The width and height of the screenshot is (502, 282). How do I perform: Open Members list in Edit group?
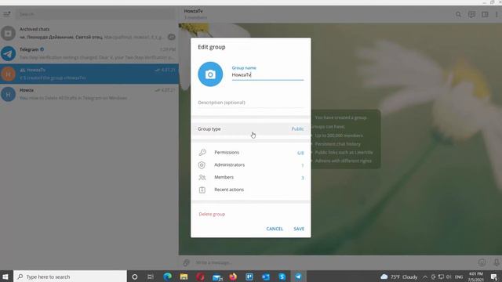(x=251, y=178)
